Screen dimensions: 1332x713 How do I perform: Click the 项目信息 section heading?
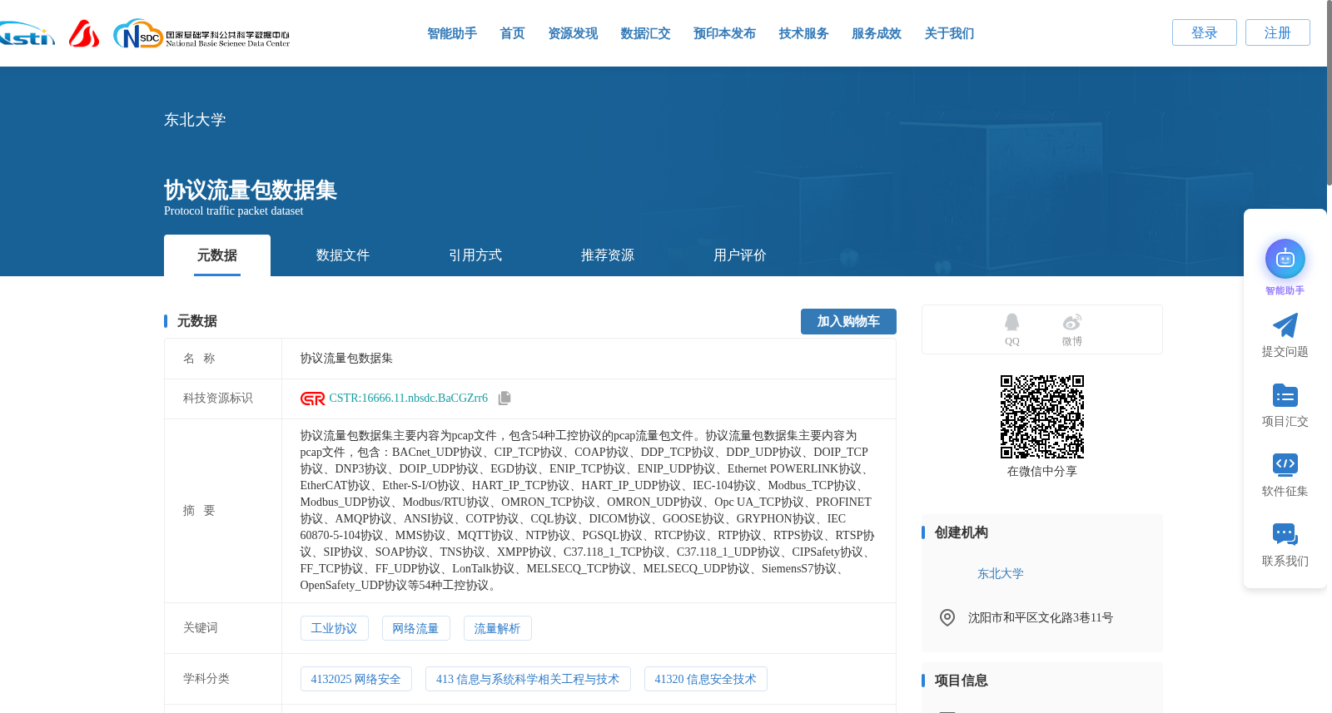(x=961, y=681)
